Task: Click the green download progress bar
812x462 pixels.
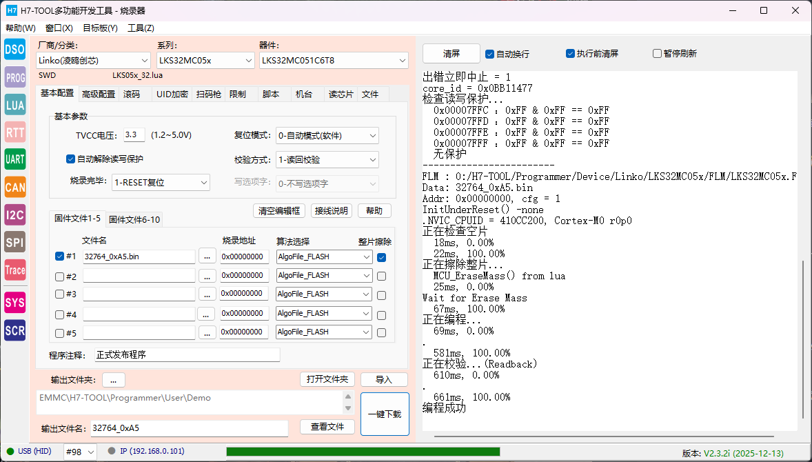Action: (363, 452)
